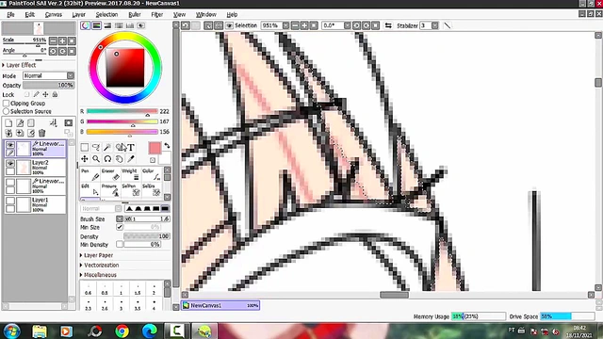Screen dimensions: 603x339
Task: Zoom out with Scale minus button
Action: [53, 40]
